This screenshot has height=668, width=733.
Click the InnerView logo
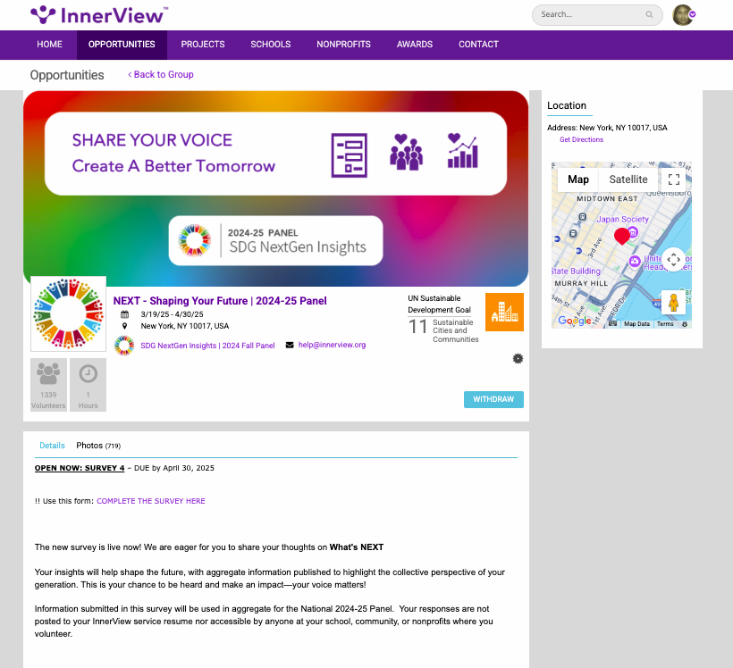[99, 15]
